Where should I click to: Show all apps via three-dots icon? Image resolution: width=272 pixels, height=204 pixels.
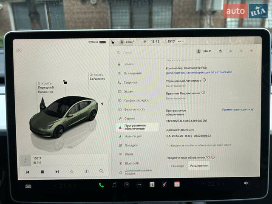pos(139,184)
